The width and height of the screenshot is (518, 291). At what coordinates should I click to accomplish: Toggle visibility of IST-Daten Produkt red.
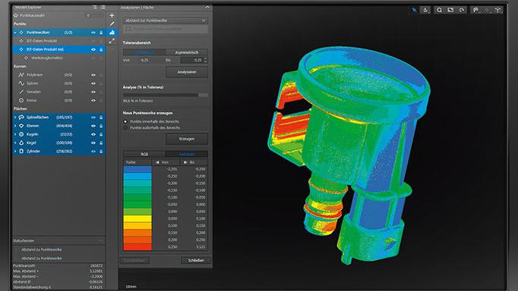coord(93,49)
